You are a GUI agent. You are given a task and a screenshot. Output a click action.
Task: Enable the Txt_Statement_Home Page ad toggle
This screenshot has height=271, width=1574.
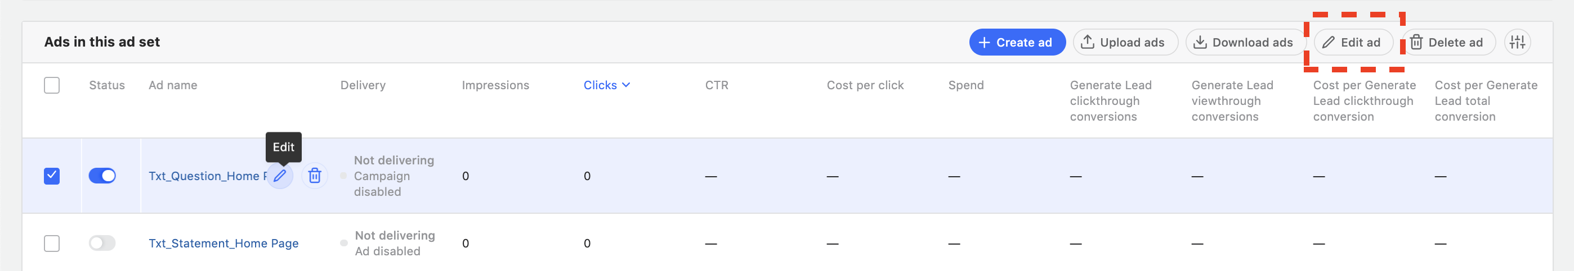102,244
